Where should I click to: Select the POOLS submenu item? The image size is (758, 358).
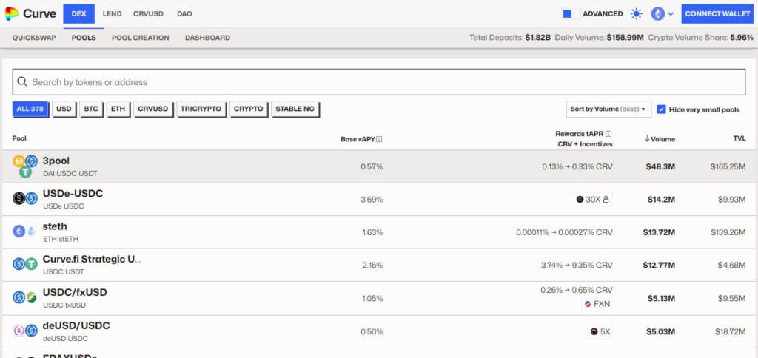click(84, 38)
